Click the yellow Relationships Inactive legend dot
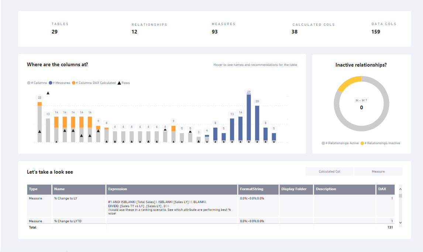 (362, 143)
